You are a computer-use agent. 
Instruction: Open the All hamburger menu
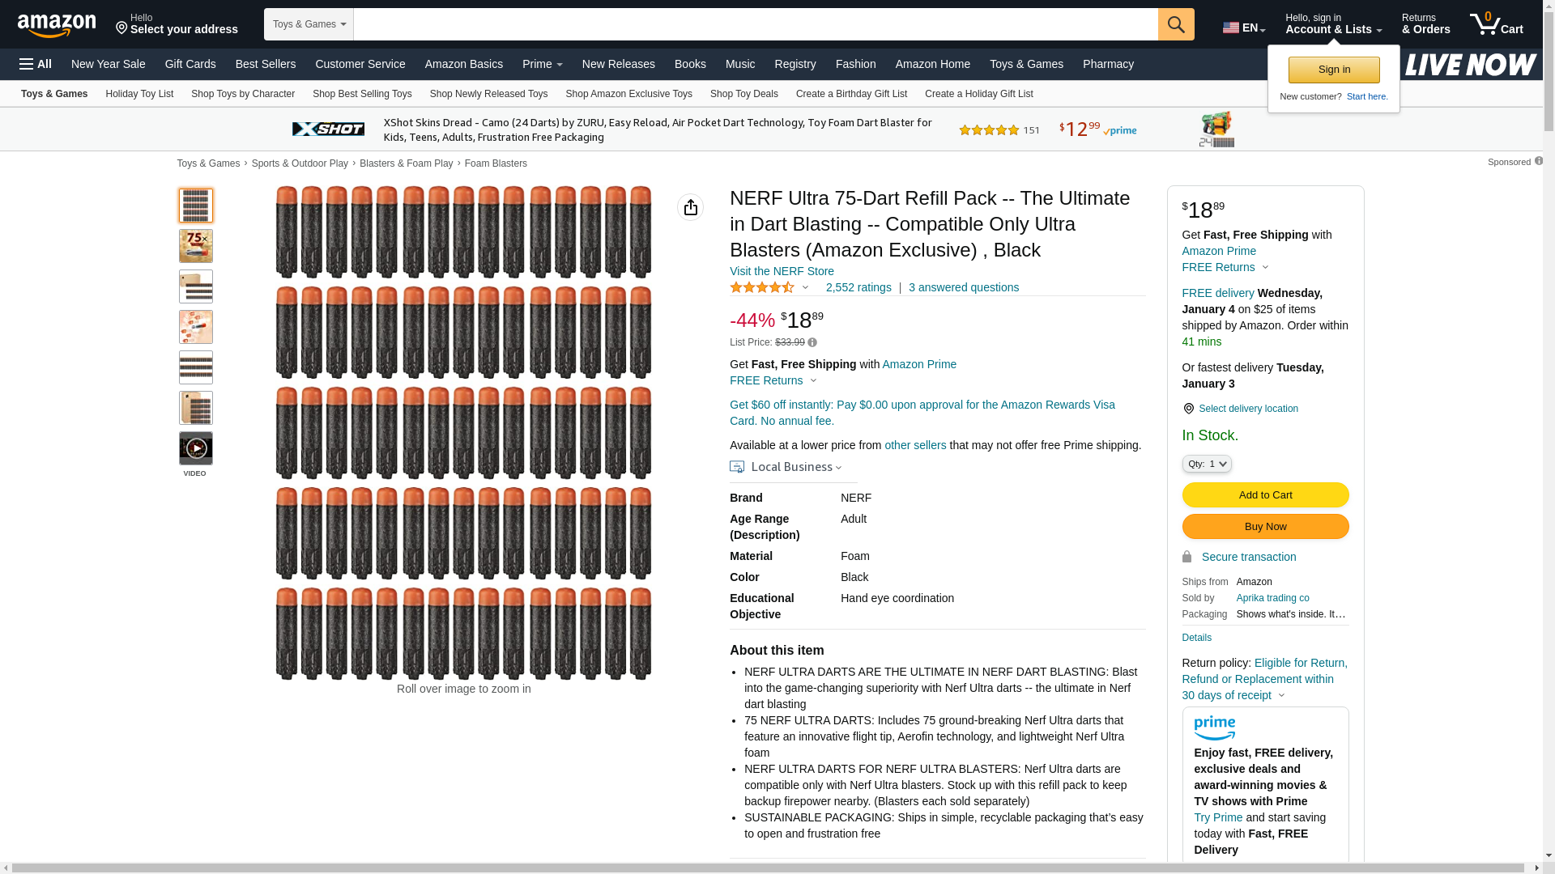36,64
